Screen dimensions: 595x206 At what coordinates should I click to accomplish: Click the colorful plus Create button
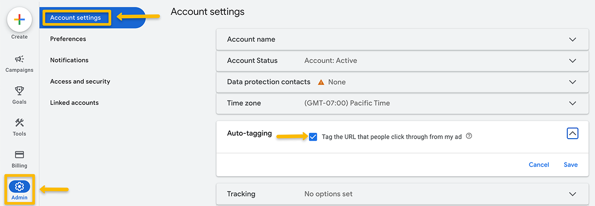tap(19, 20)
